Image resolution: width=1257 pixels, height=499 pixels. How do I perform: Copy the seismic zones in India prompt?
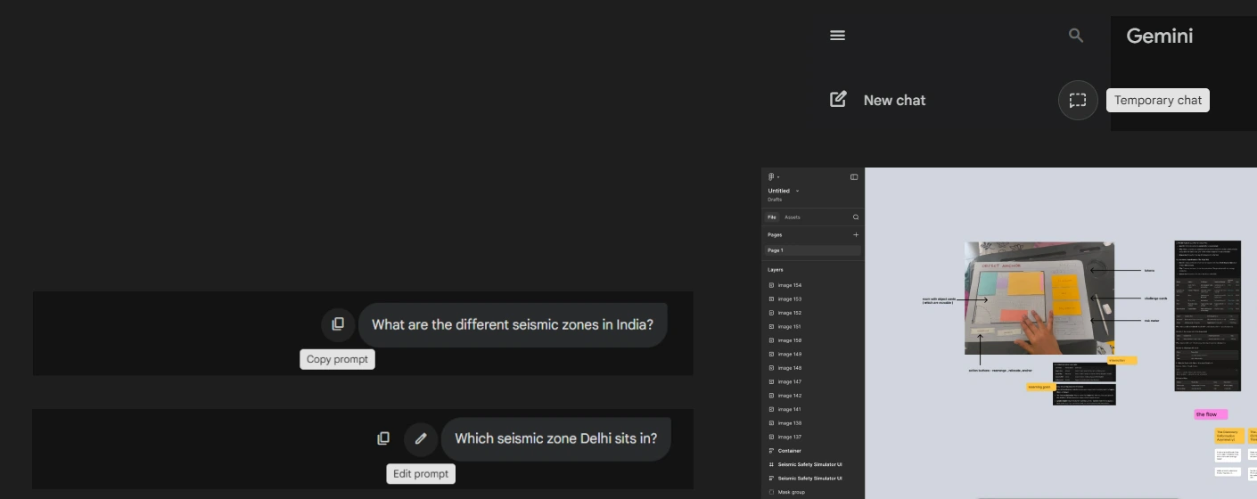coord(338,324)
